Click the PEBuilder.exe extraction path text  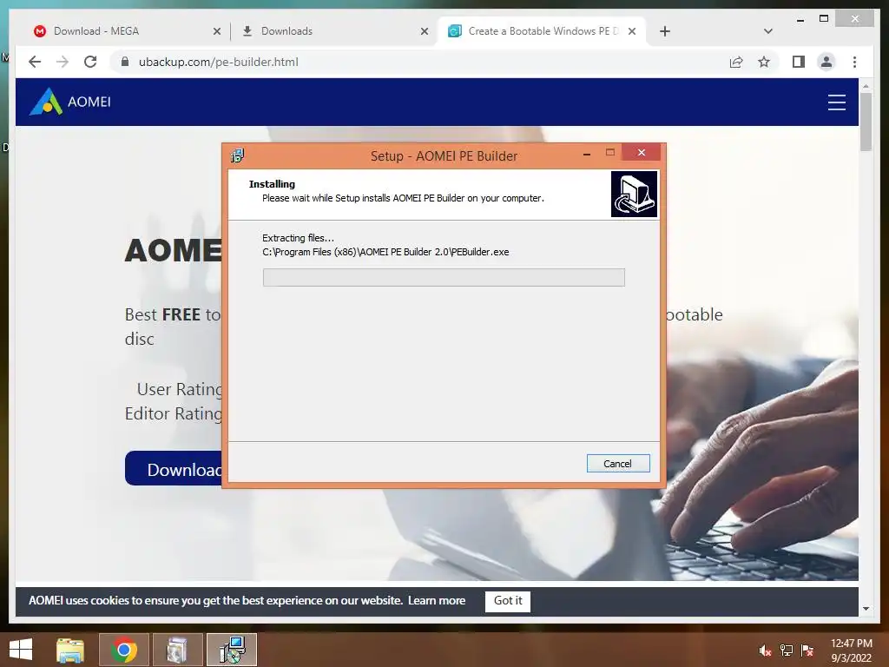(x=385, y=252)
